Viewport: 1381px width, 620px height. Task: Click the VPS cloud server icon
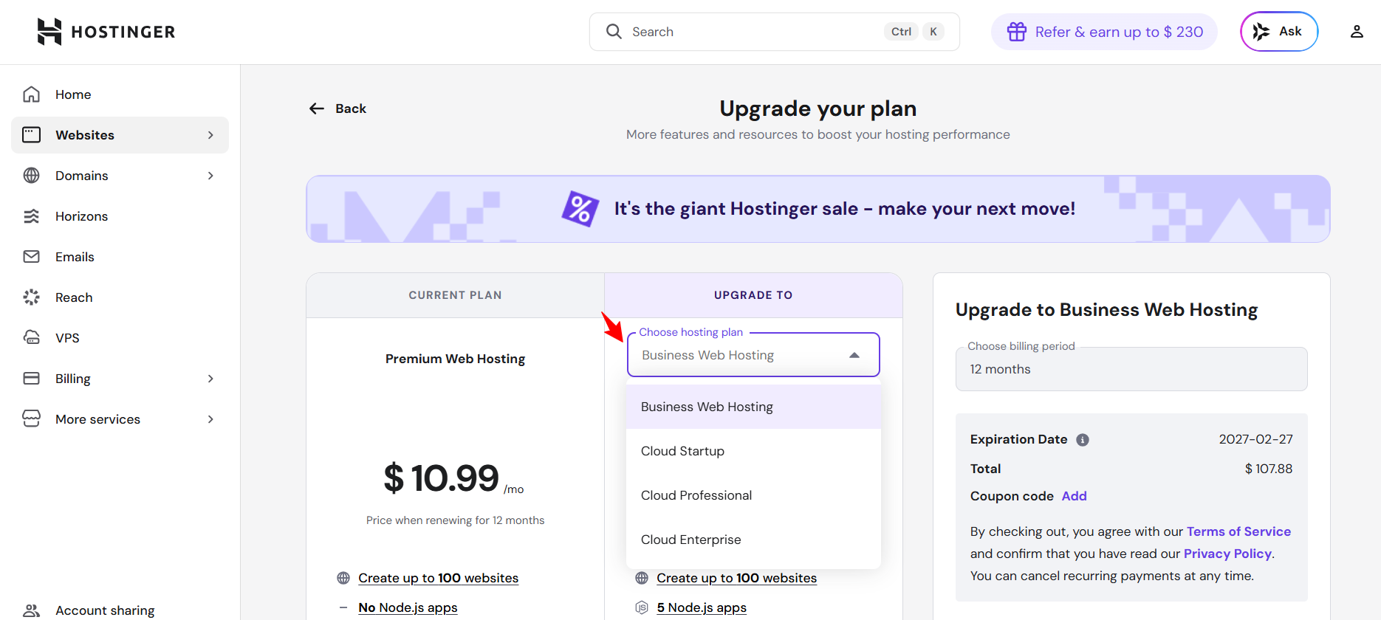coord(31,338)
